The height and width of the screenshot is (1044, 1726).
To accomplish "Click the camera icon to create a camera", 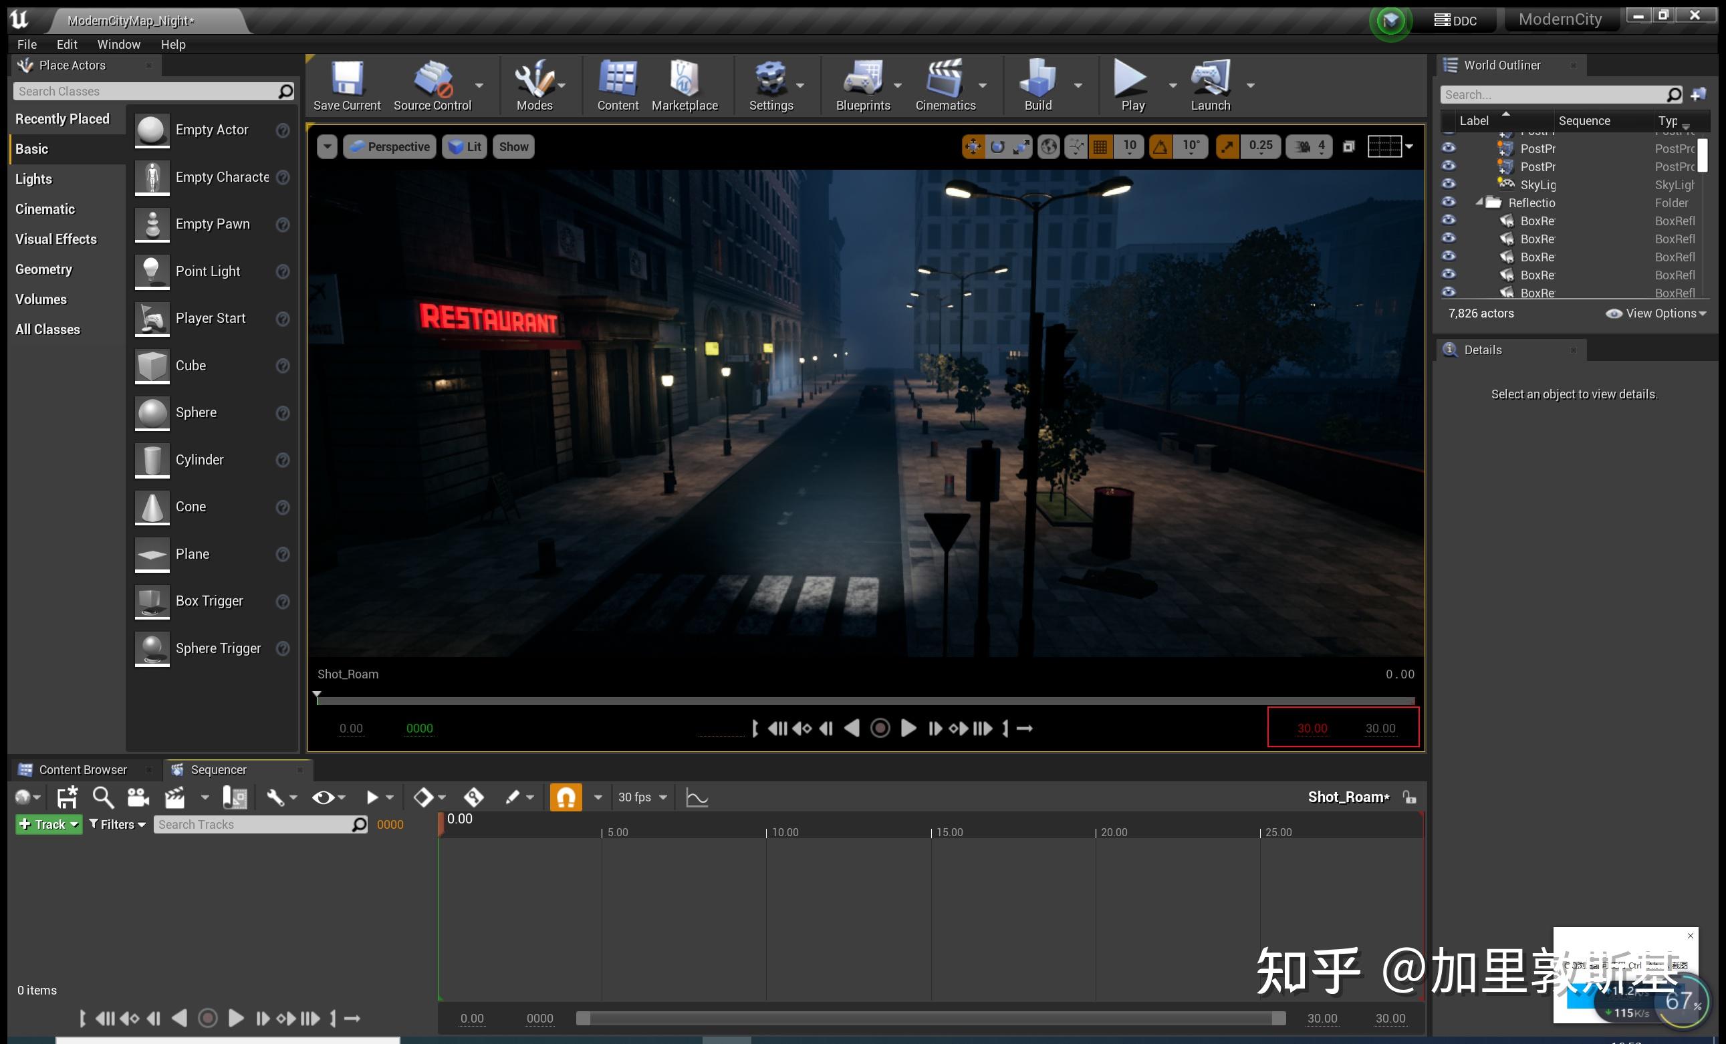I will click(x=138, y=797).
